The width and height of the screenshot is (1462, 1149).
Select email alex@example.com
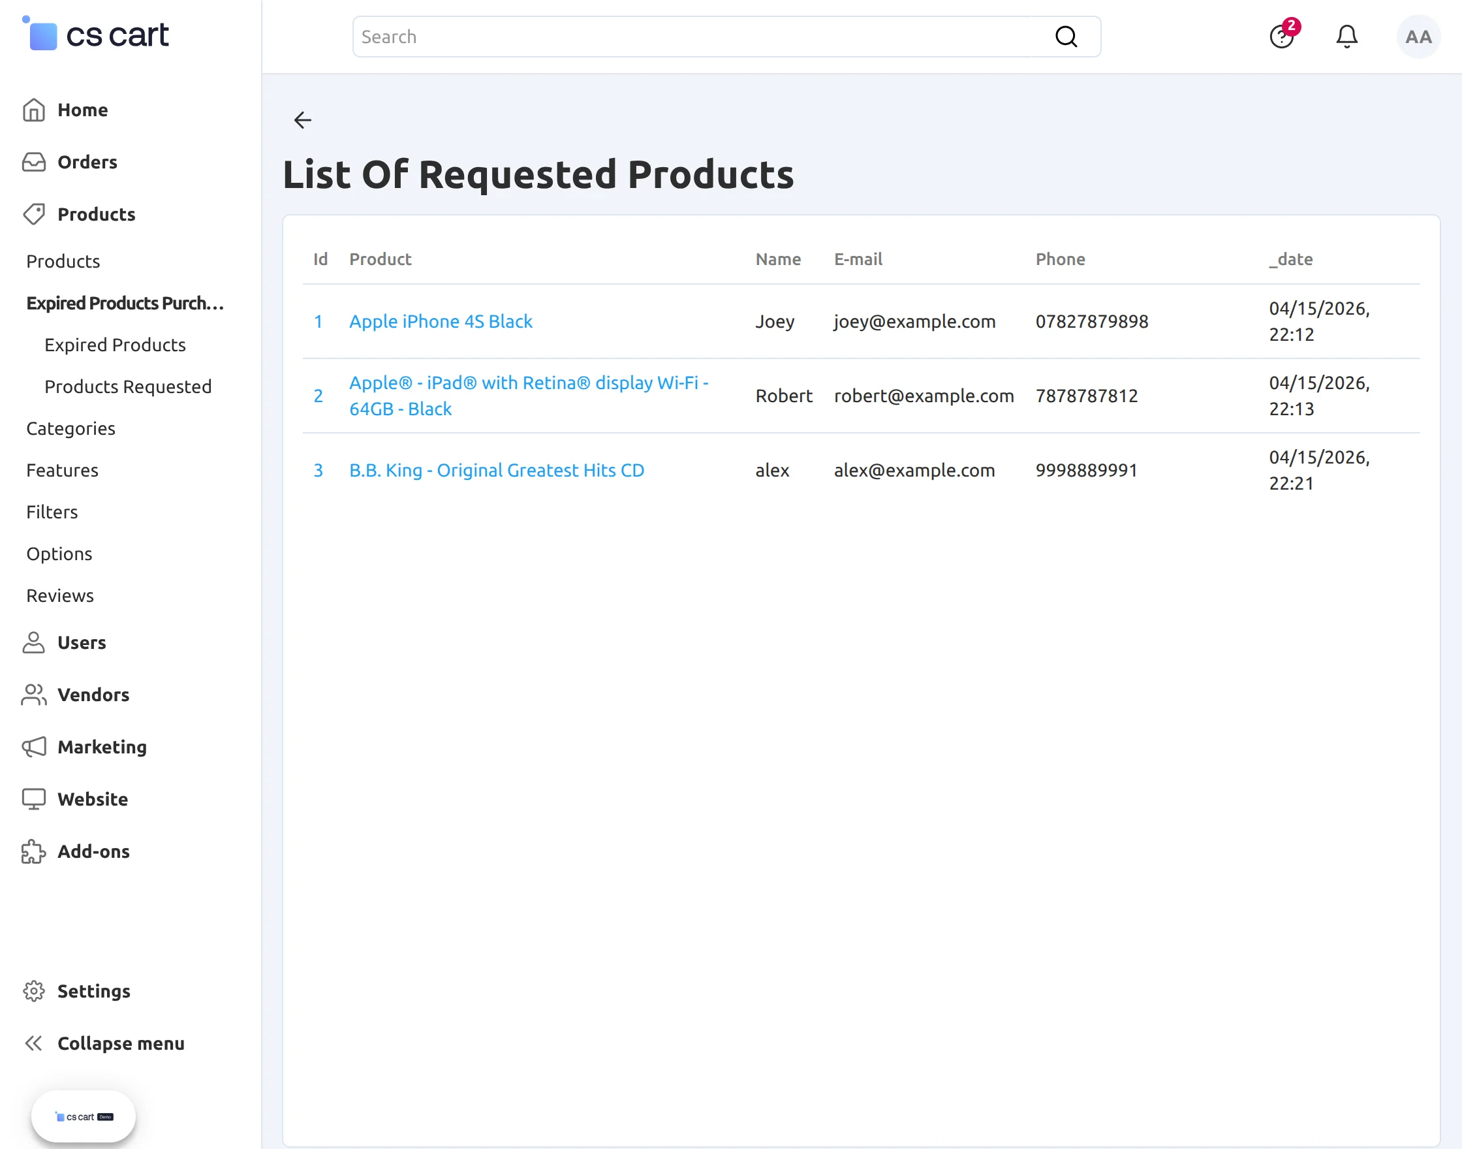pyautogui.click(x=914, y=470)
